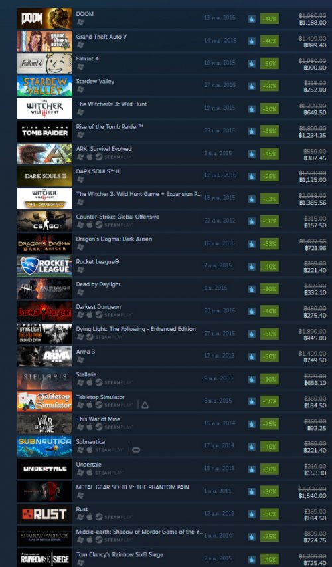
Task: Select the DARK SOULS III thumbnail
Action: click(44, 175)
